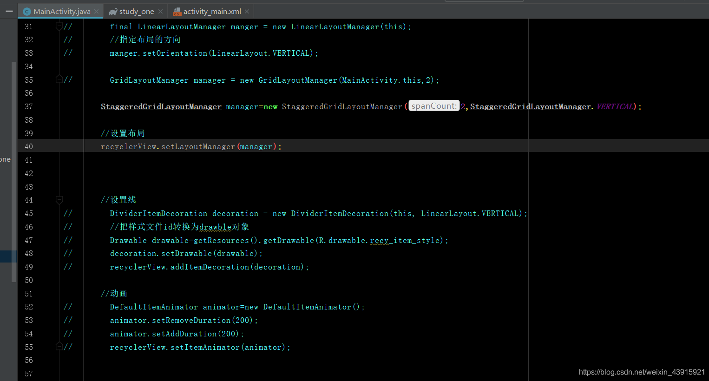The image size is (709, 381).
Task: Click the comment //动画
Action: [x=114, y=294]
